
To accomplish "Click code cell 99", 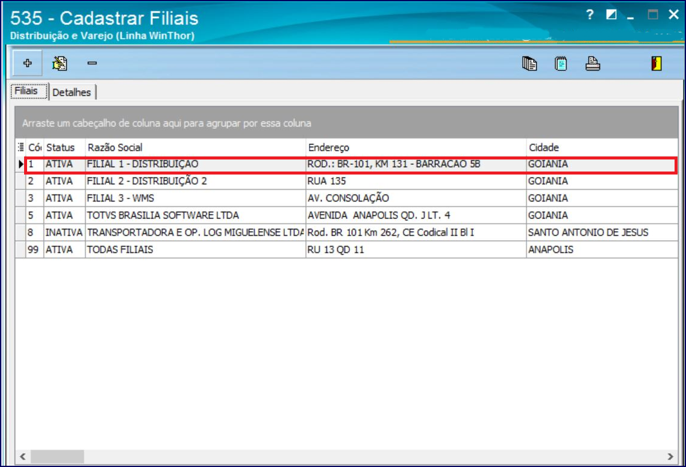I will coord(33,250).
